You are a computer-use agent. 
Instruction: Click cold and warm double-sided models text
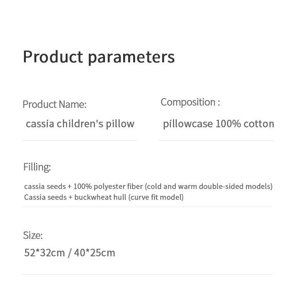pyautogui.click(x=208, y=187)
